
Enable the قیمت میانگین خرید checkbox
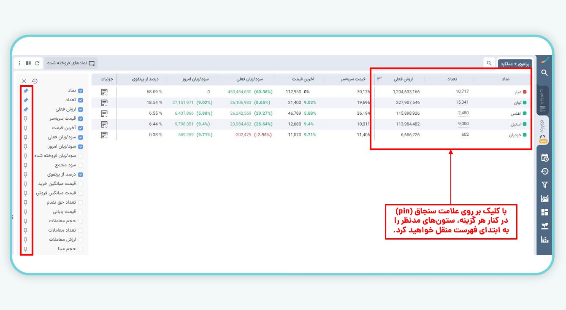tap(81, 184)
